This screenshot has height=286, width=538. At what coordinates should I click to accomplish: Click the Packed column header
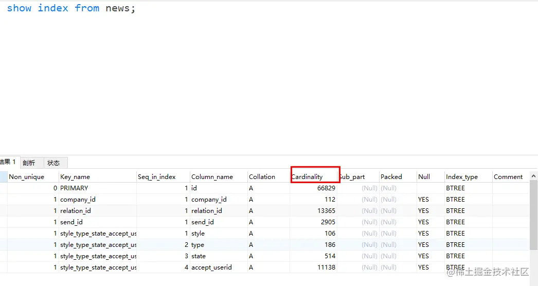[x=398, y=177]
